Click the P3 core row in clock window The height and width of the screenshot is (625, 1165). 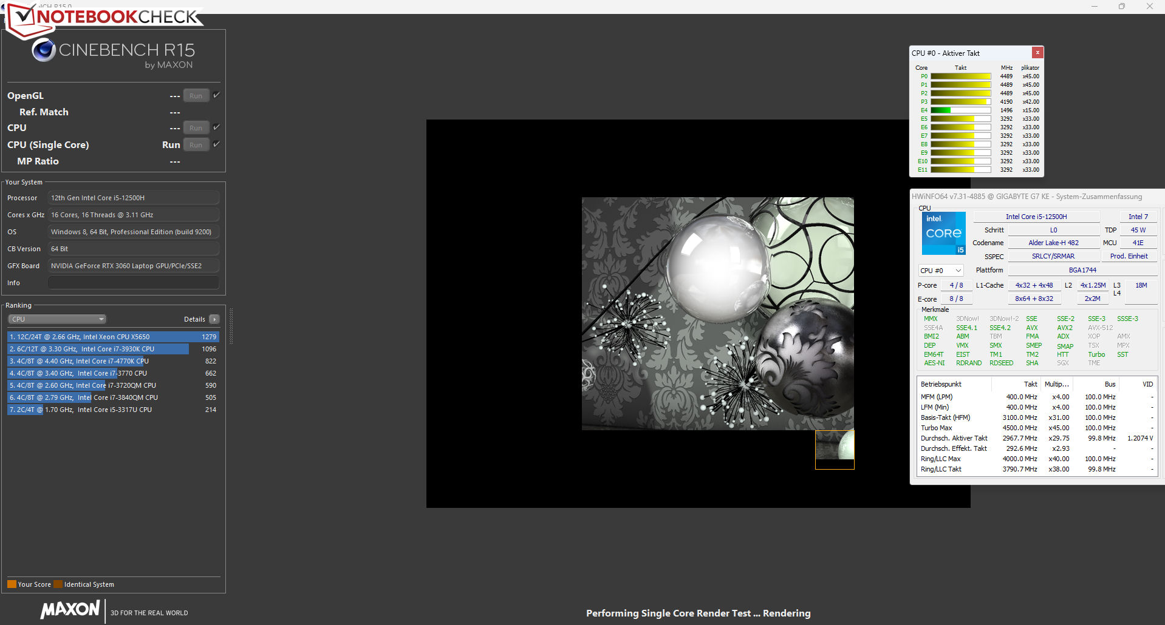pos(977,102)
